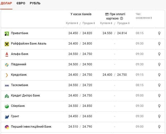
Task: Open map pin for Південний bank
Action: click(159, 64)
